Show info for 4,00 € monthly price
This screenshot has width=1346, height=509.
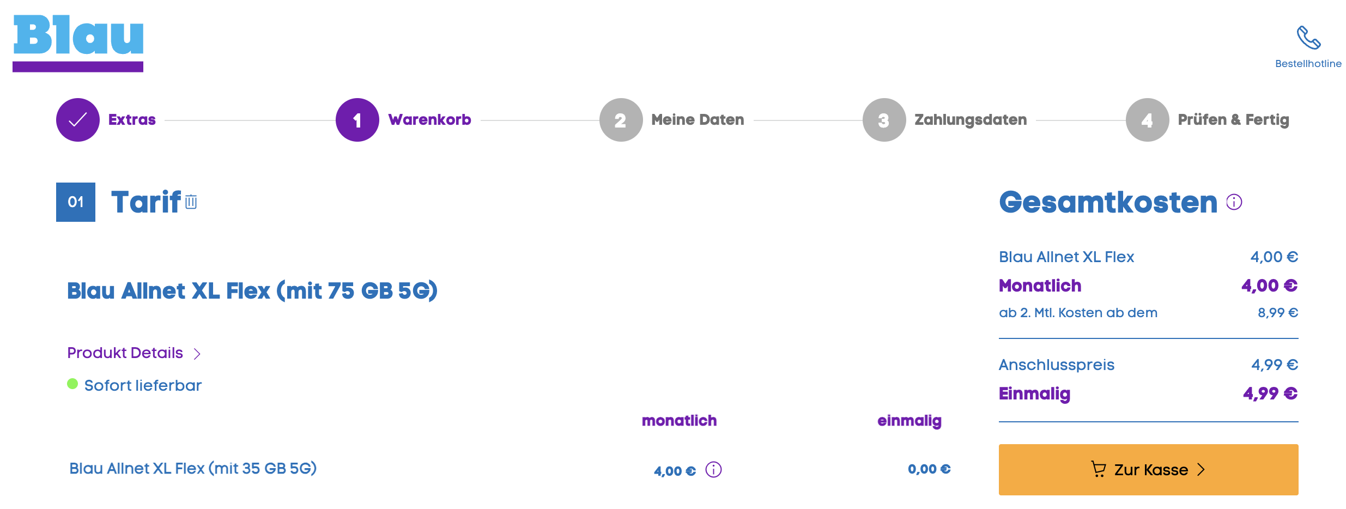(x=713, y=469)
